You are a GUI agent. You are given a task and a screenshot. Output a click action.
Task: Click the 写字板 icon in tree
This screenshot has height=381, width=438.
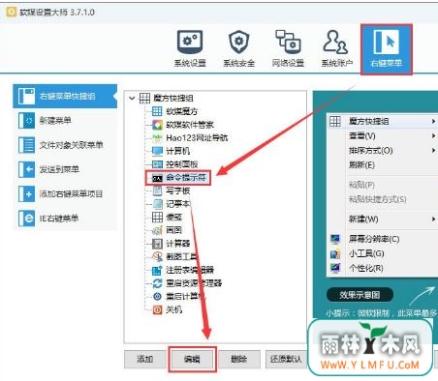coord(157,190)
